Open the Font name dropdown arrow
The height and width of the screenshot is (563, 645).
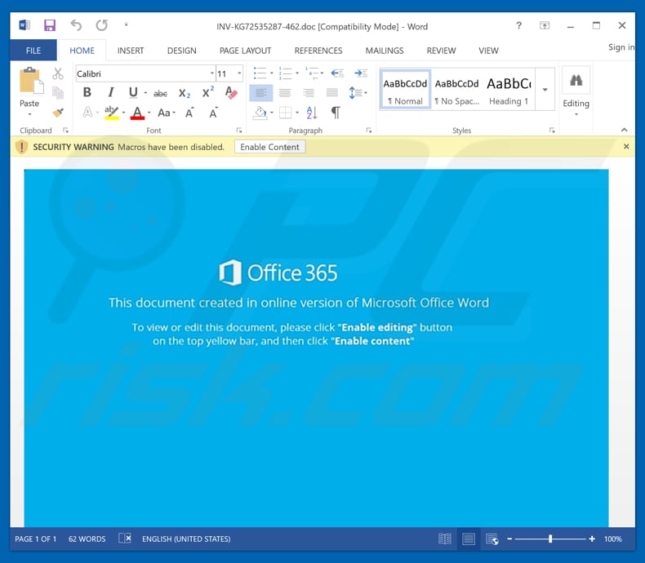tap(211, 73)
